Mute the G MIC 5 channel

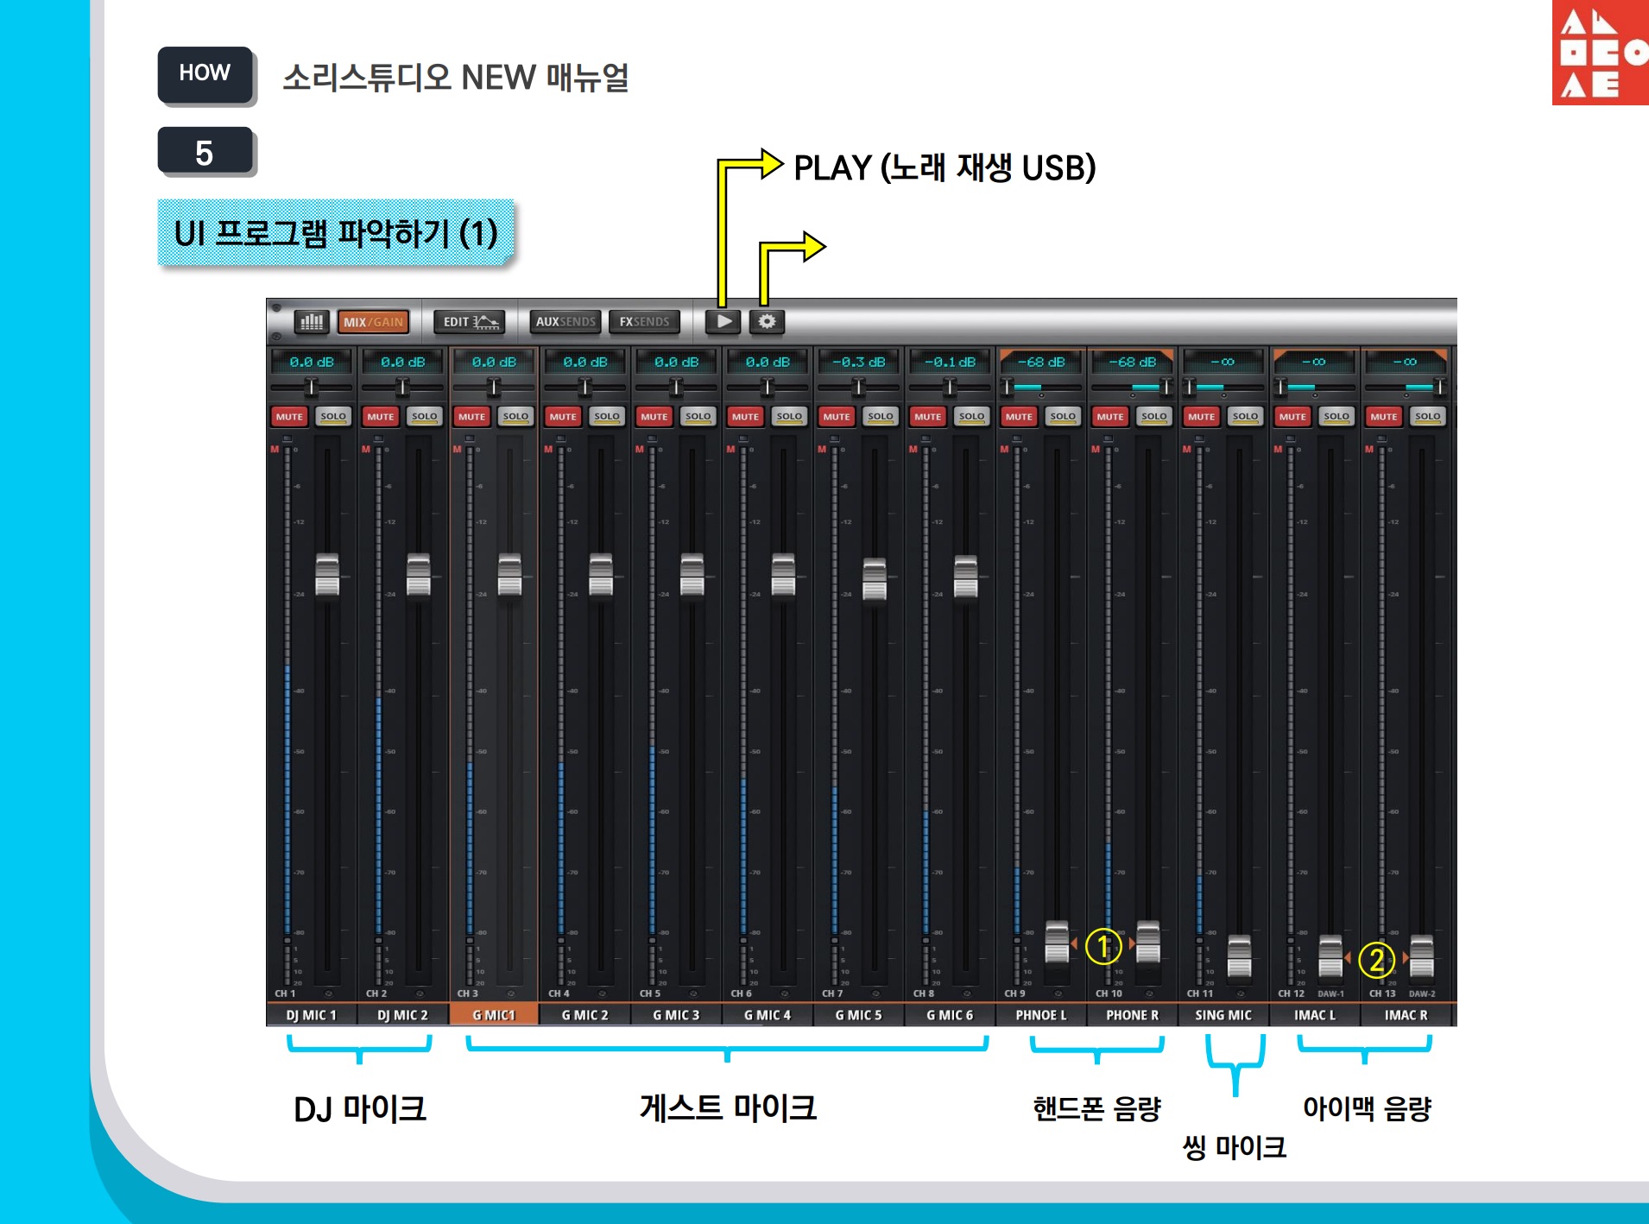837,417
